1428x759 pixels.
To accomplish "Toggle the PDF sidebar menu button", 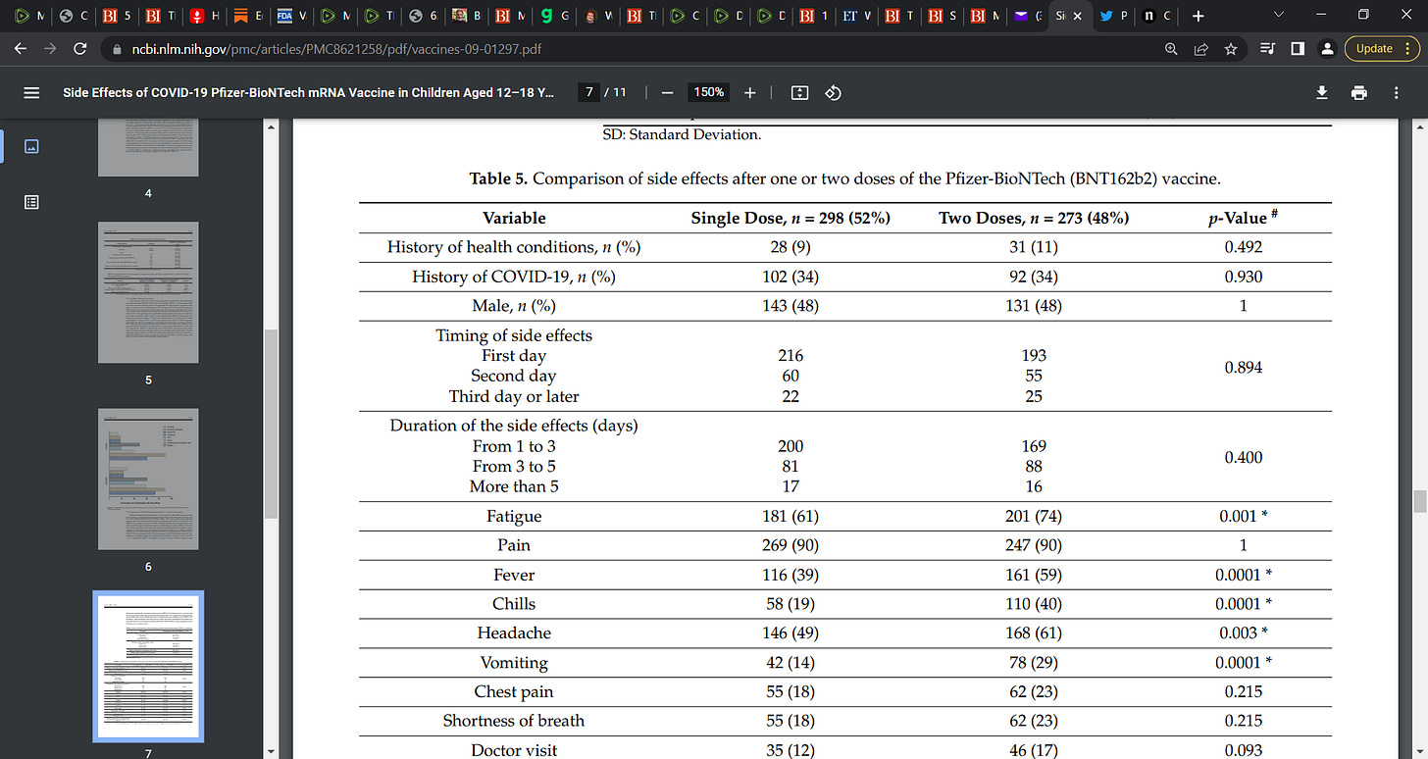I will (x=31, y=92).
